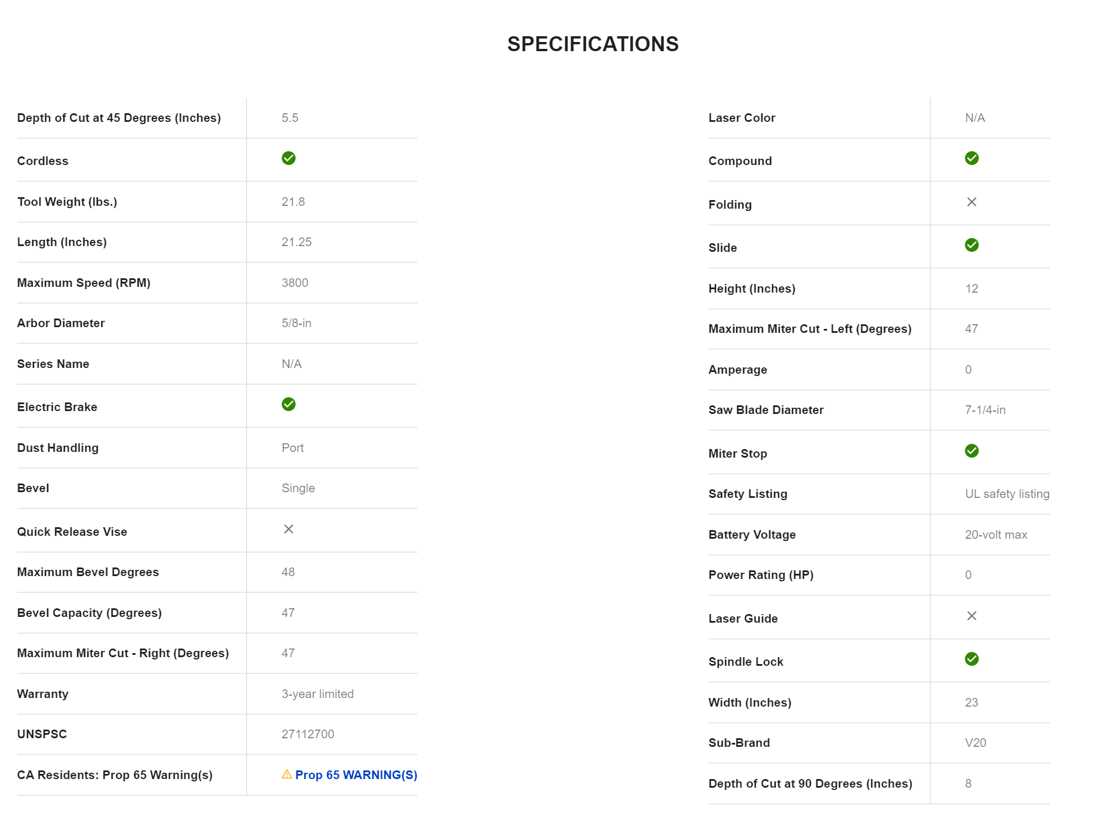Click the Prop 65 warning triangle icon
Image resolution: width=1107 pixels, height=817 pixels.
(x=287, y=774)
